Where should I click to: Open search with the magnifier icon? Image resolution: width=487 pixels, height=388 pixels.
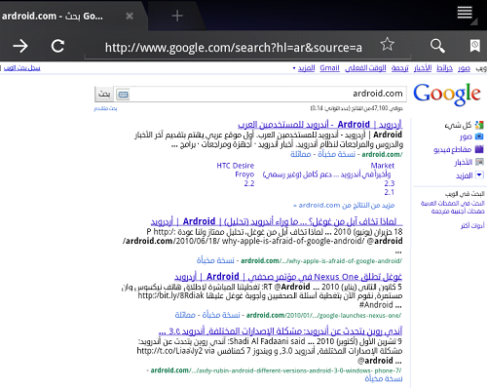(x=437, y=46)
